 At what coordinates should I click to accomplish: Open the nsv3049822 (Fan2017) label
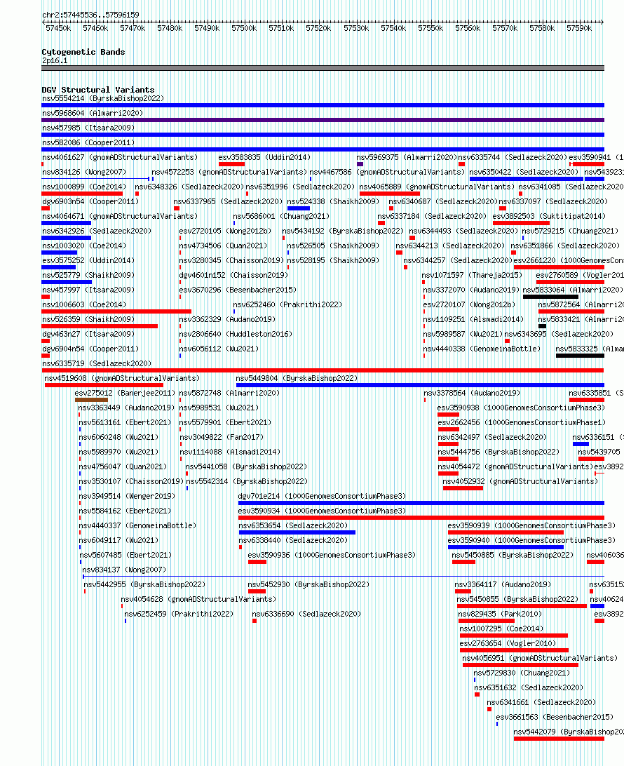pyautogui.click(x=222, y=437)
